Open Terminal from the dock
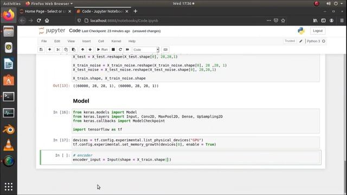This screenshot has height=195, width=347. 9,97
